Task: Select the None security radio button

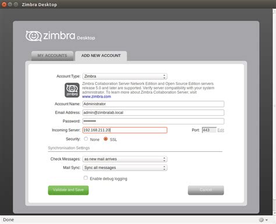Action: pos(86,139)
